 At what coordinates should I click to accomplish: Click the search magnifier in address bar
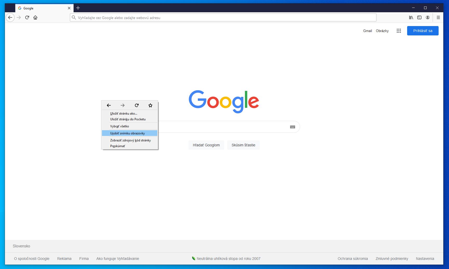74,17
